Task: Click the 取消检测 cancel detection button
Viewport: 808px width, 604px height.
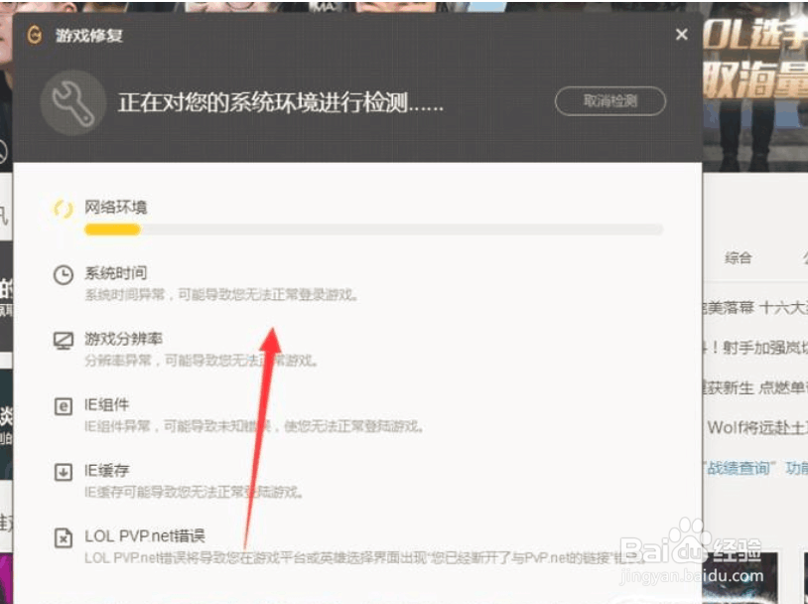Action: coord(610,101)
